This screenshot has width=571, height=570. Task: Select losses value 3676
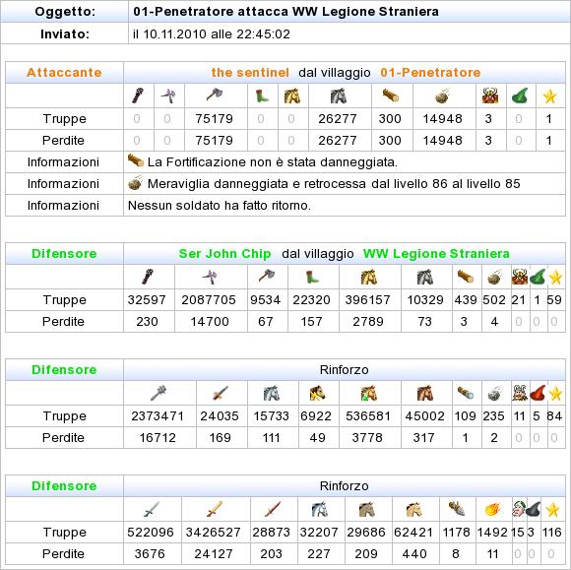point(150,554)
